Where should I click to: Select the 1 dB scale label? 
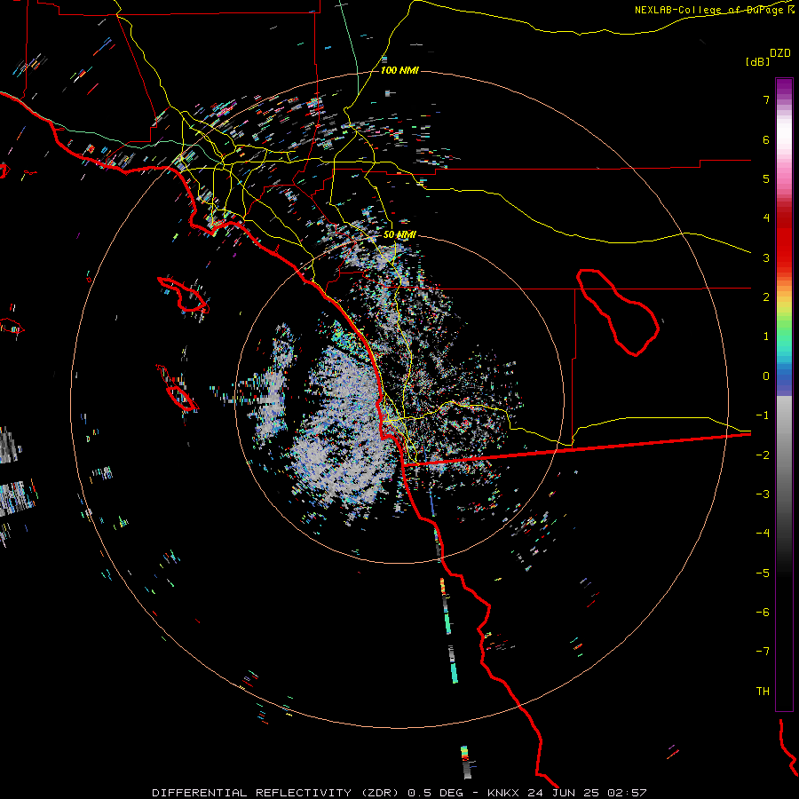[x=766, y=336]
